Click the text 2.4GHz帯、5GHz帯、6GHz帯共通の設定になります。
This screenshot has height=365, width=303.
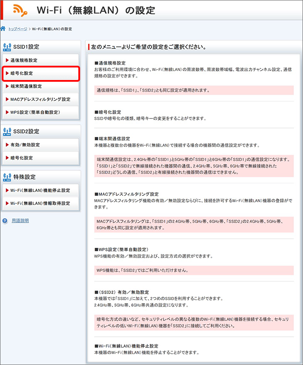tap(141, 305)
